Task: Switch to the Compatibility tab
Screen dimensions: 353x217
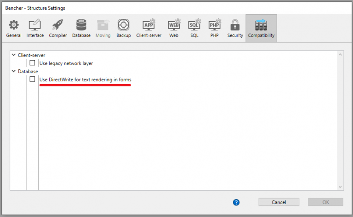Action: [261, 28]
